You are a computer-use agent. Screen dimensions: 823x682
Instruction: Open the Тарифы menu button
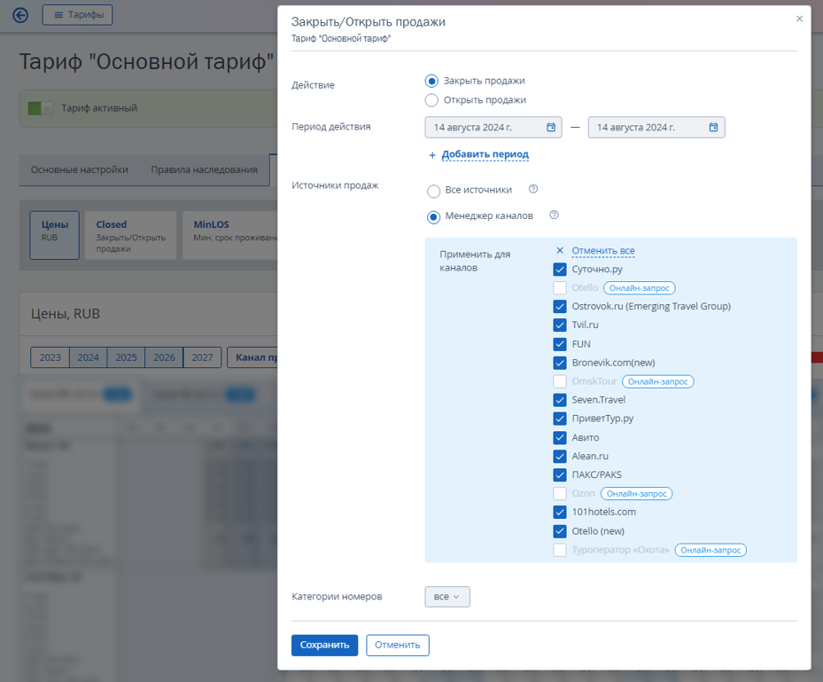[x=77, y=15]
